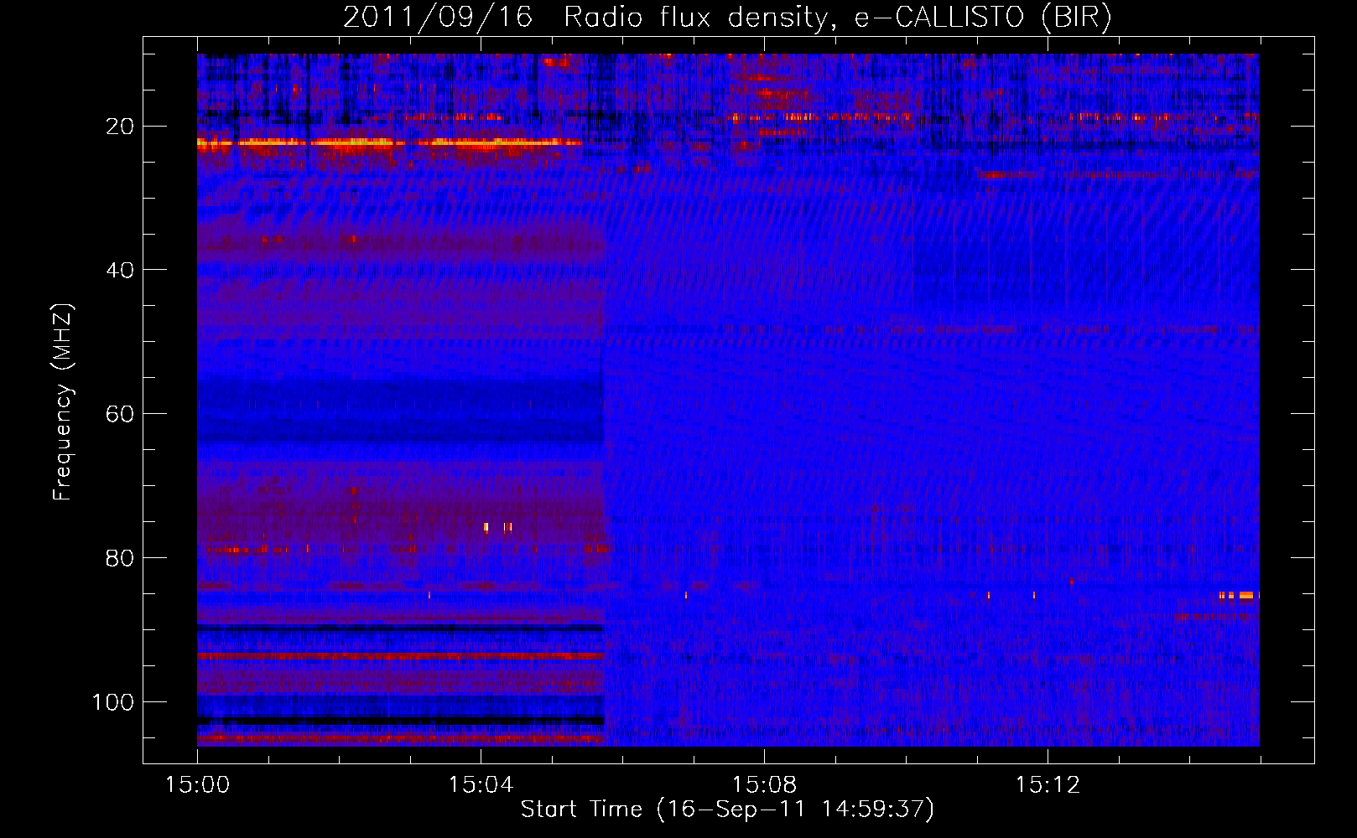Click the "40" frequency tick label
This screenshot has width=1357, height=838.
pyautogui.click(x=120, y=270)
